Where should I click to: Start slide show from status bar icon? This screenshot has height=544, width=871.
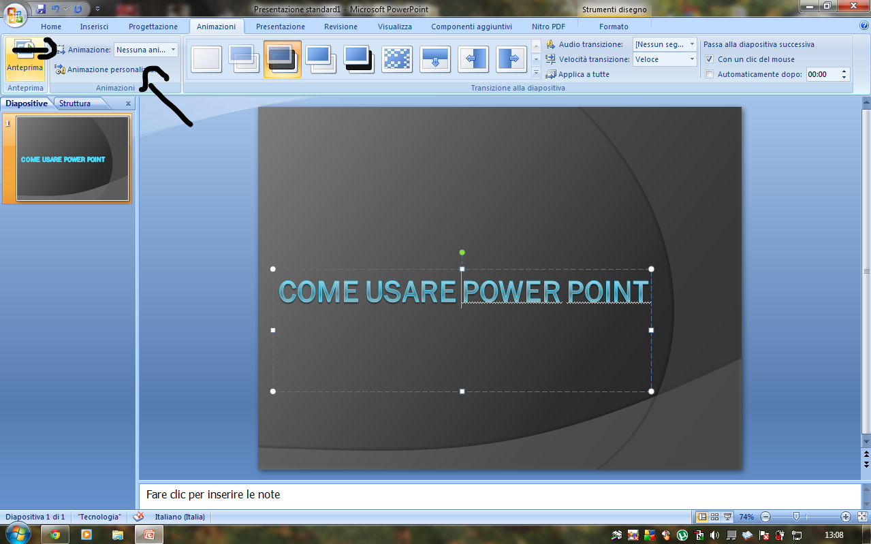click(727, 517)
